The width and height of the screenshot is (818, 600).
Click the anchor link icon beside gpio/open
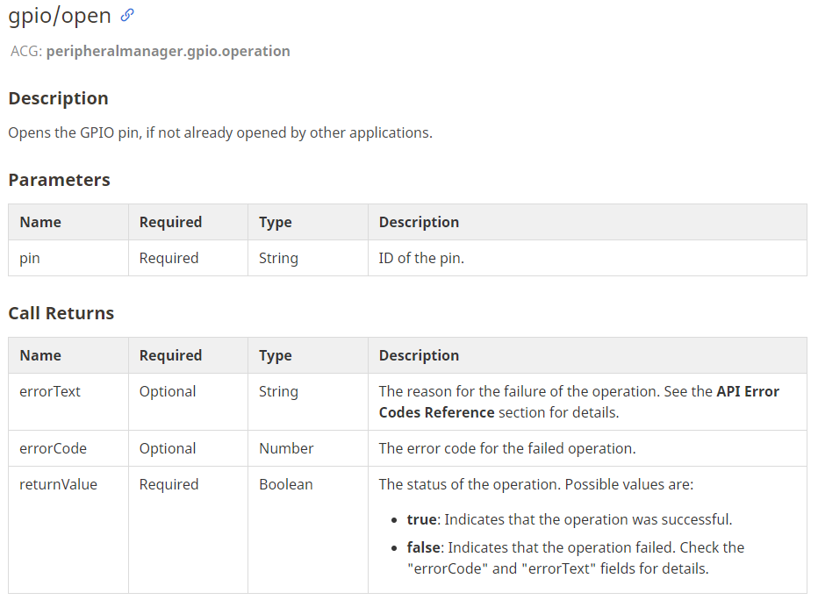pos(126,16)
